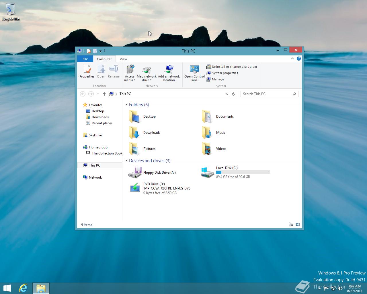
Task: Click Manage in the System group
Action: (215, 79)
